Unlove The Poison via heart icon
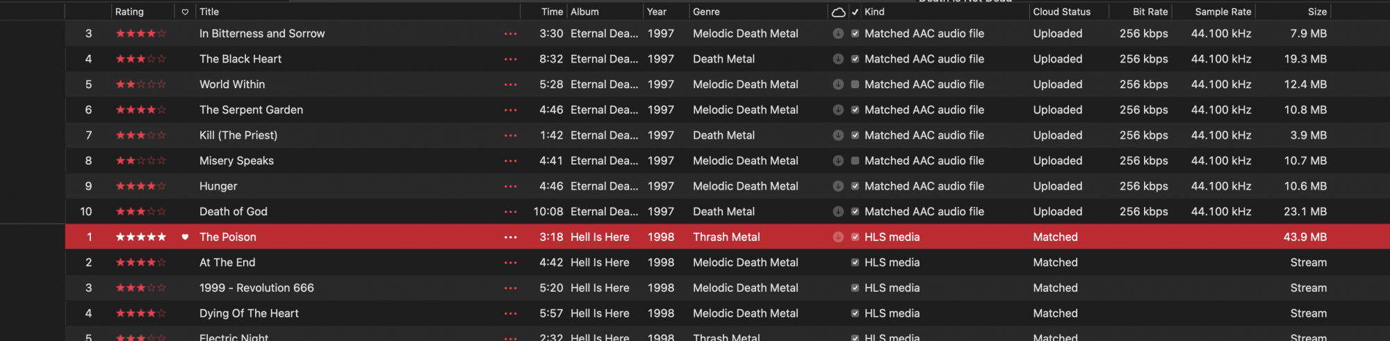Screen dimensions: 1390x341 point(185,237)
